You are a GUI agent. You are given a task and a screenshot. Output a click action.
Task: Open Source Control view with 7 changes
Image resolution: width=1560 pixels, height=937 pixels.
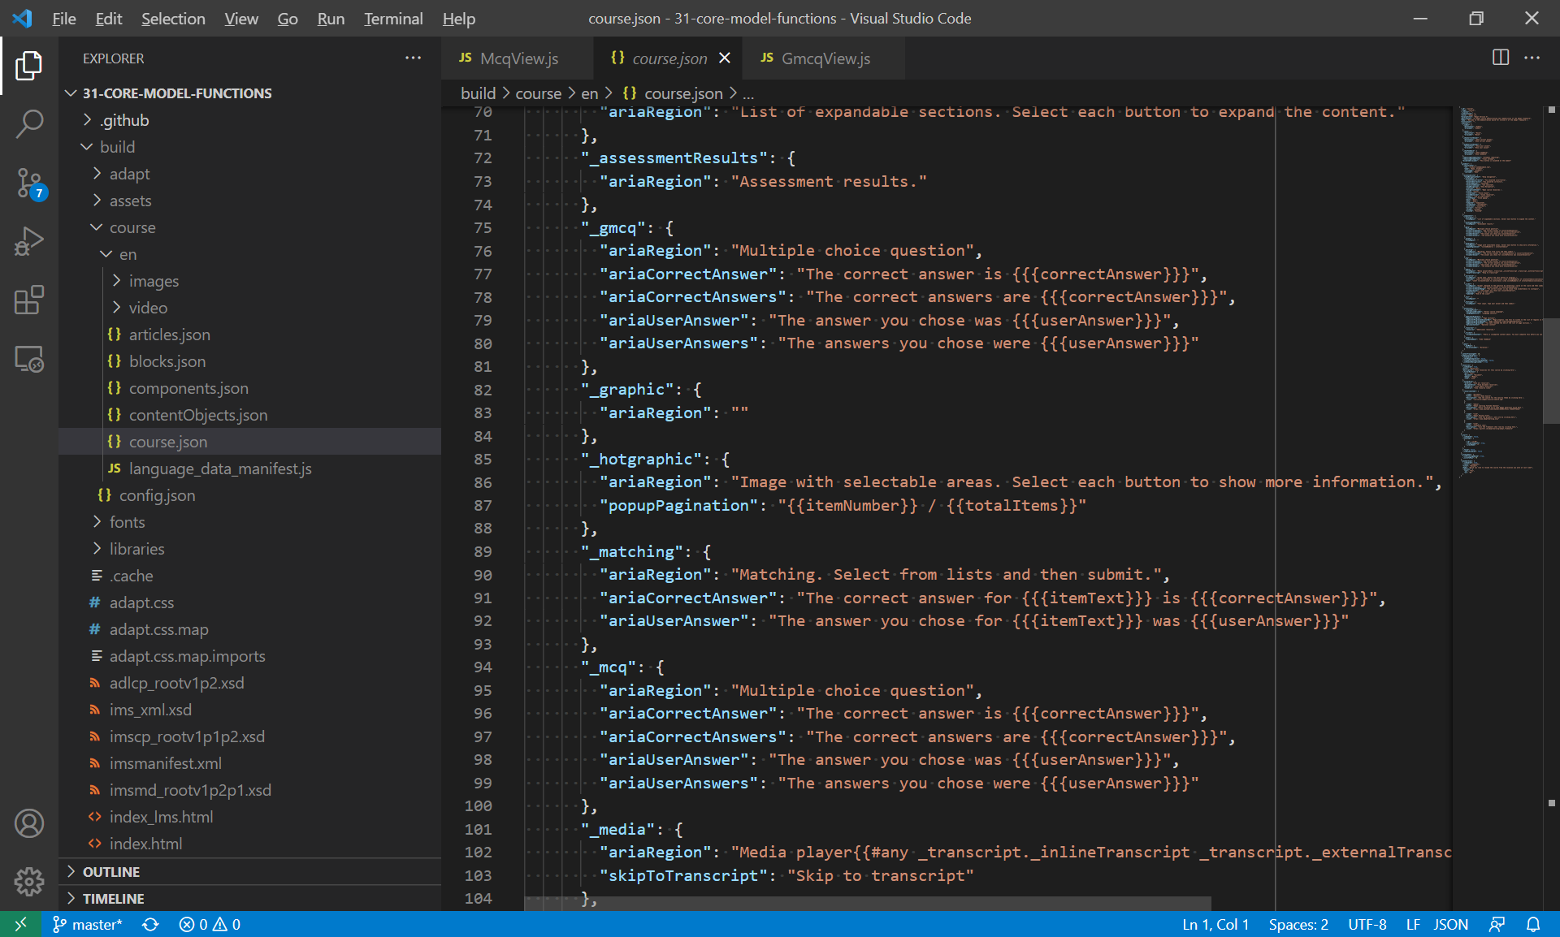coord(29,183)
